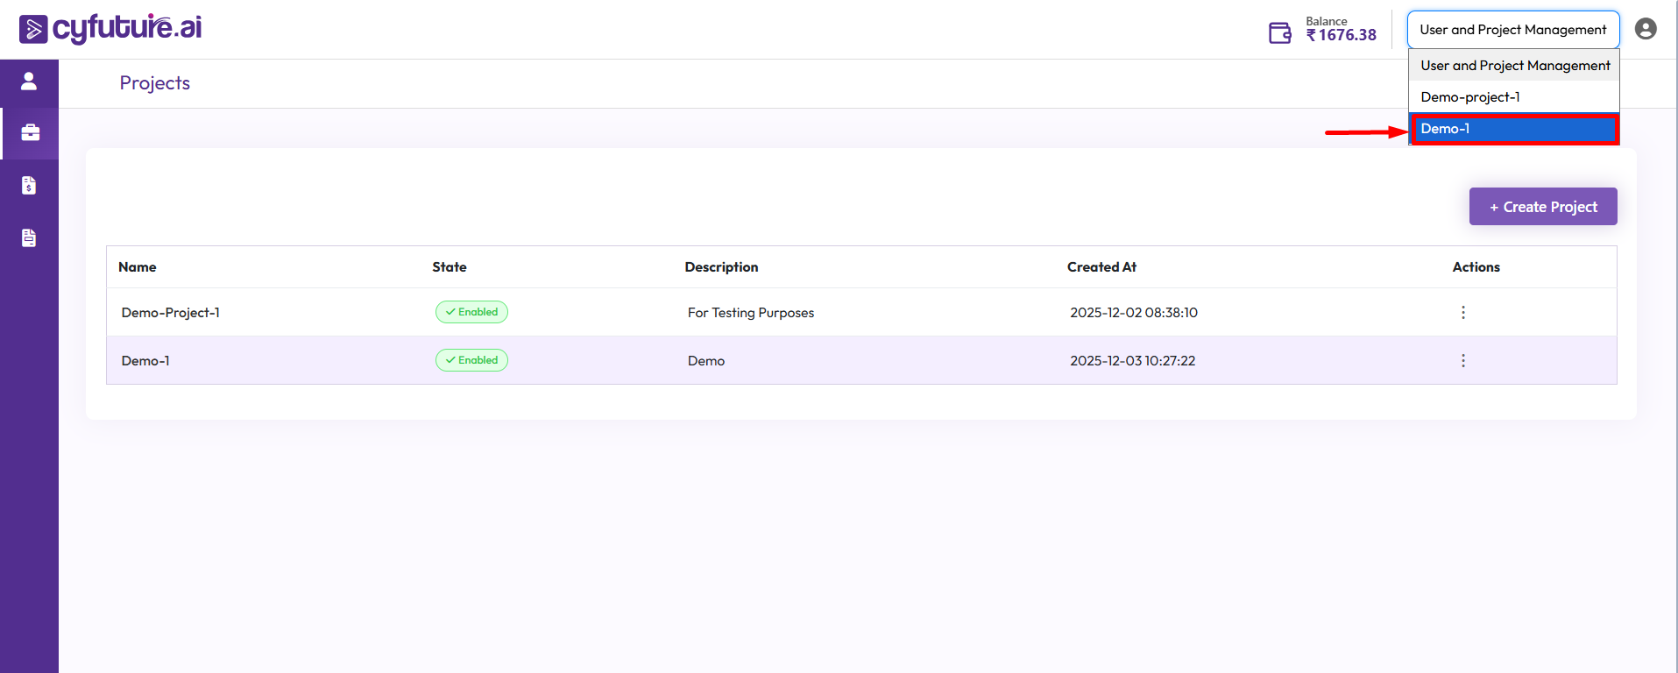Click the cyfuture.ai logo
Screen dimensions: 1678x673
tap(110, 28)
